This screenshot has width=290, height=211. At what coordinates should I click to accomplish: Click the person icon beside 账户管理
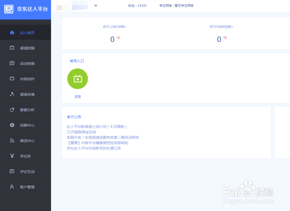coord(12,187)
